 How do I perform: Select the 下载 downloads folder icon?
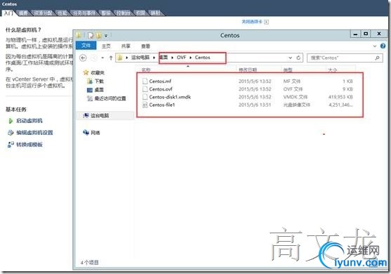point(90,81)
